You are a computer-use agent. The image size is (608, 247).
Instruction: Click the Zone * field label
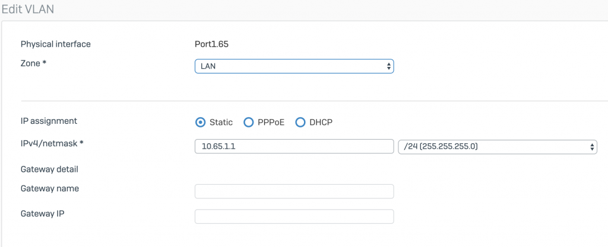[33, 63]
